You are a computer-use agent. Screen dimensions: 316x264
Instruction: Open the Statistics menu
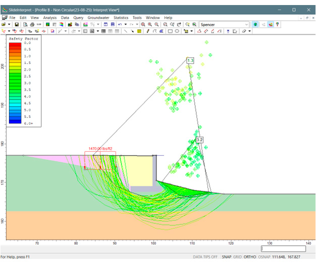[x=121, y=18]
